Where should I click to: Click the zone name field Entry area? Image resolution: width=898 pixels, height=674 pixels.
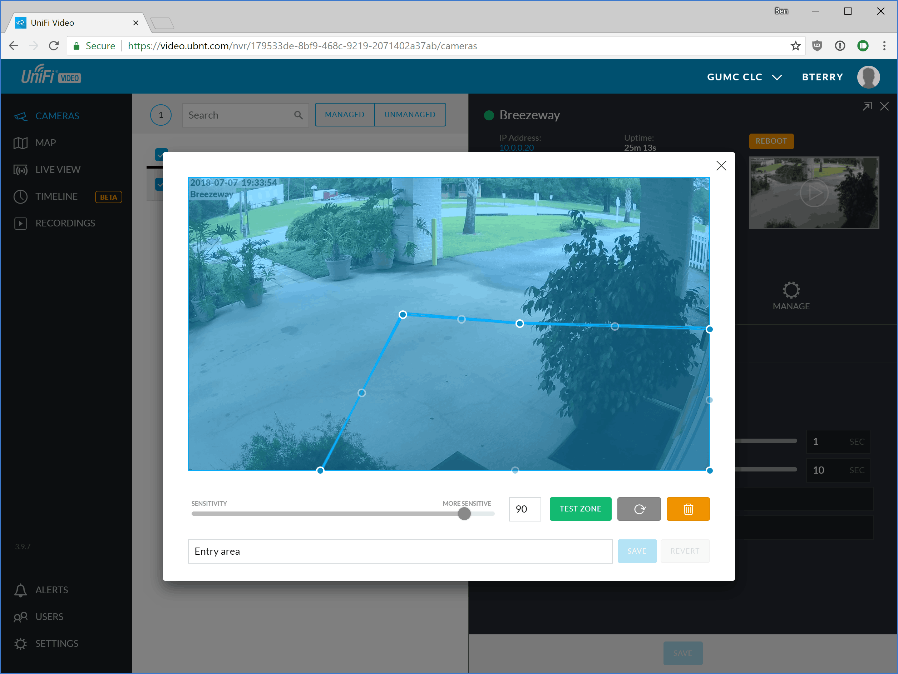click(x=400, y=551)
